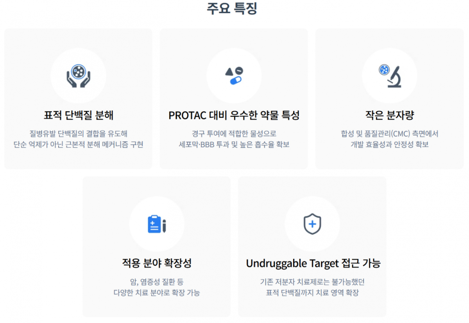This screenshot has width=469, height=323.
Task: Select the PROTAC 대비 우수한 약물 특성 heading
Action: [234, 116]
